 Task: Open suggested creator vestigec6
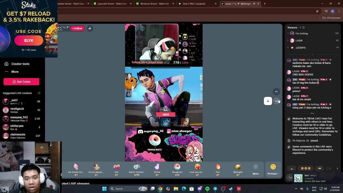pos(21,110)
